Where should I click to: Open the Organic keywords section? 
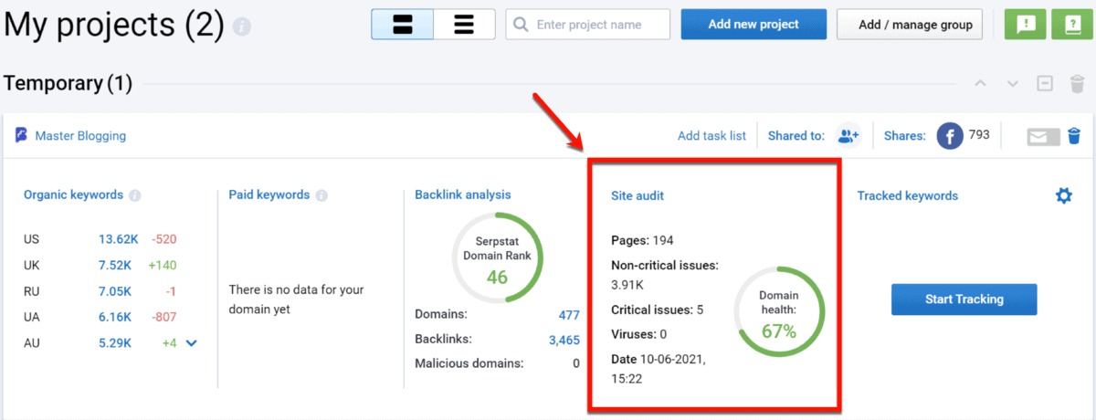pyautogui.click(x=73, y=194)
